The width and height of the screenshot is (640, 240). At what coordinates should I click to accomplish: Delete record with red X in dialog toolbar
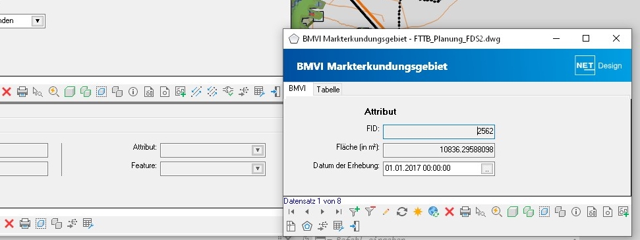coord(450,212)
